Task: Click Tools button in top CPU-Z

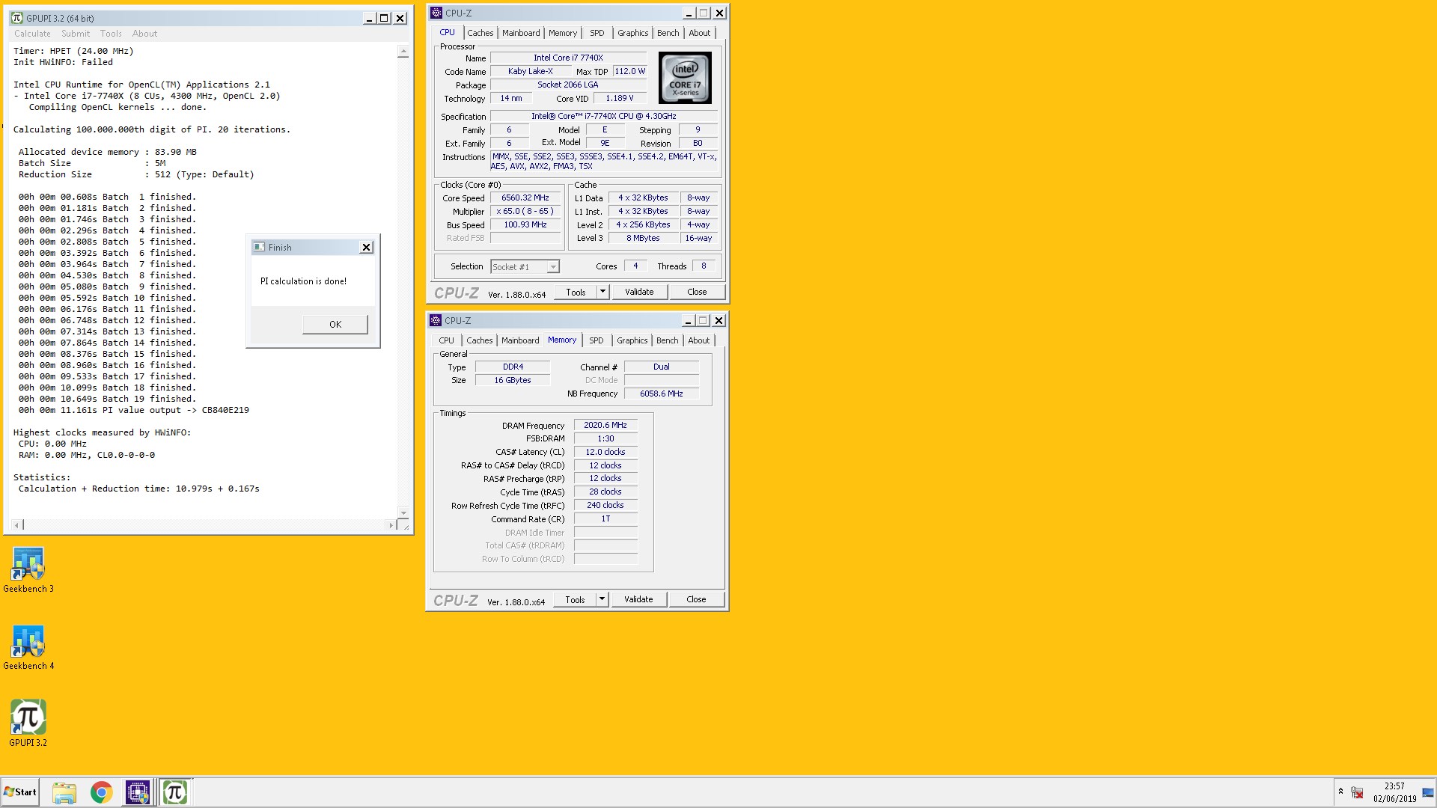Action: pyautogui.click(x=576, y=293)
